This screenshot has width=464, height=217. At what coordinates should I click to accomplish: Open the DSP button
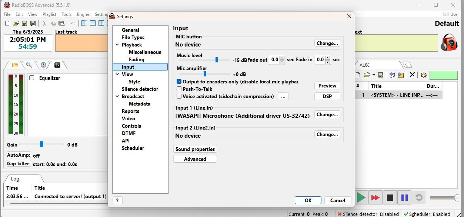pyautogui.click(x=327, y=96)
